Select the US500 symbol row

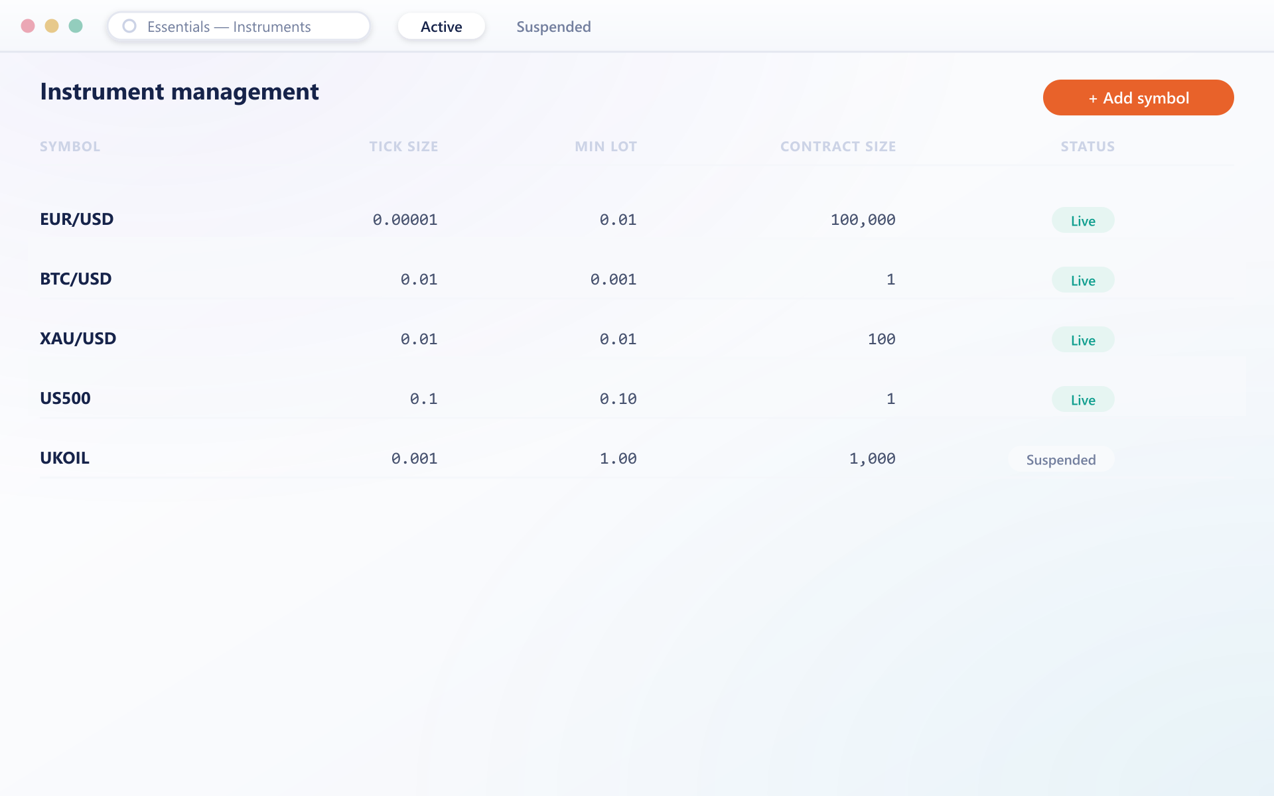coord(637,399)
